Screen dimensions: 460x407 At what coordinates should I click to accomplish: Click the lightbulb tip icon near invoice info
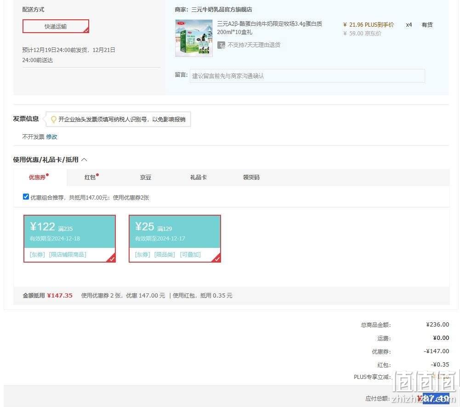point(53,119)
